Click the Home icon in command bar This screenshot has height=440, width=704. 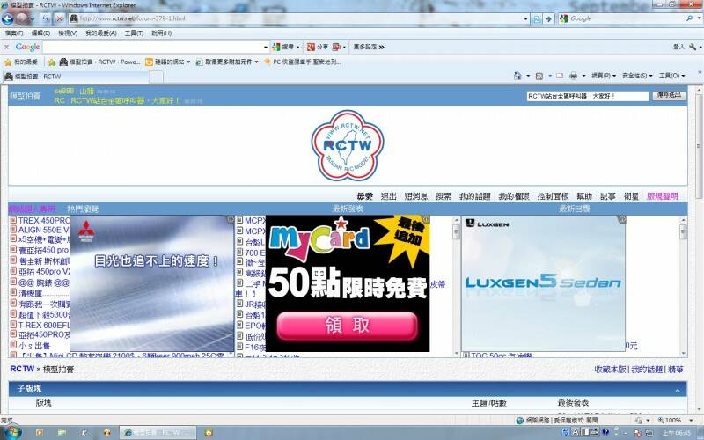[518, 76]
